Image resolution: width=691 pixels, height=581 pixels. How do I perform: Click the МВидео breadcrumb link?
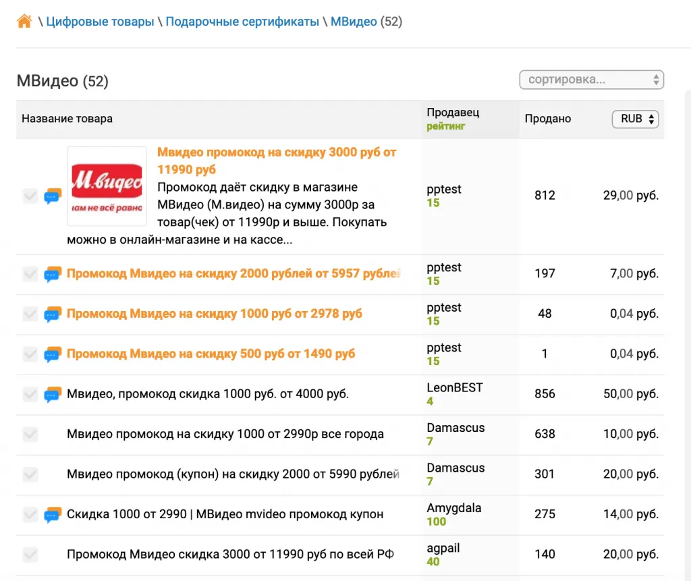point(354,22)
